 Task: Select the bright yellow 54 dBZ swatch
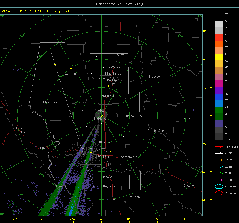point(219,57)
